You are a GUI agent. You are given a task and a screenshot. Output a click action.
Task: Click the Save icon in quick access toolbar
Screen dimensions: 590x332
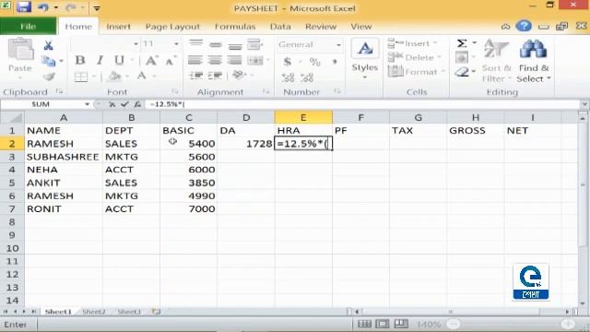tap(24, 6)
